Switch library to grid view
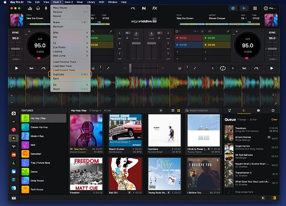This screenshot has width=286, height=206. click(179, 110)
